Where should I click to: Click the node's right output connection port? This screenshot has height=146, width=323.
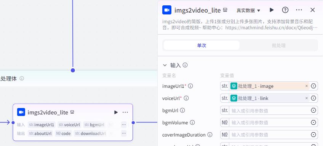[x=133, y=122]
